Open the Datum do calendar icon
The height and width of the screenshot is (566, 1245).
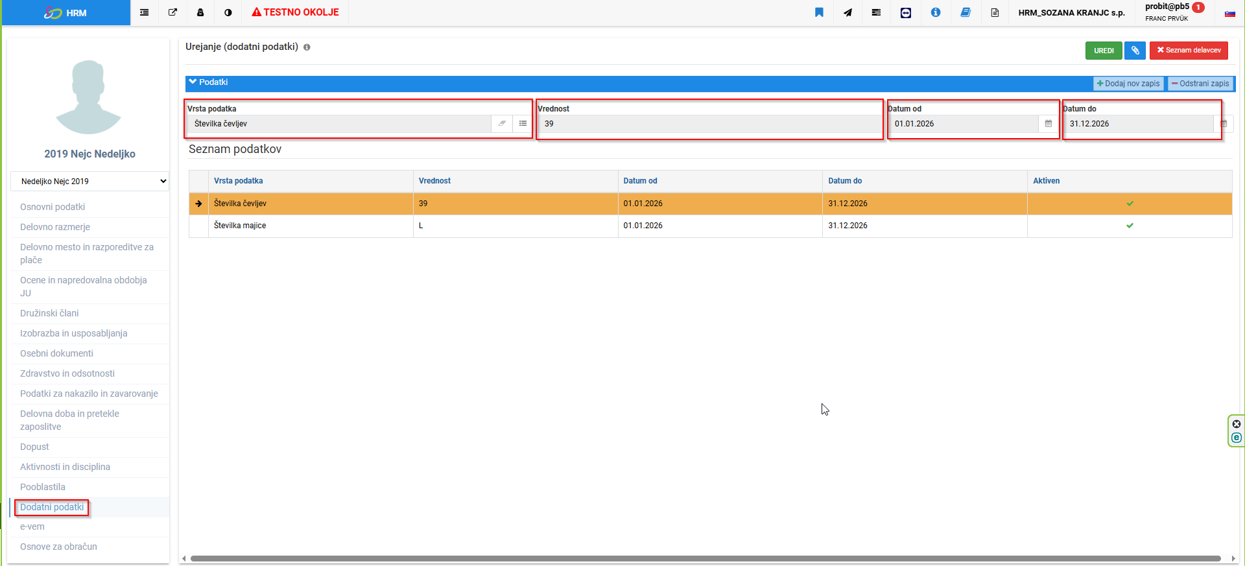1224,124
